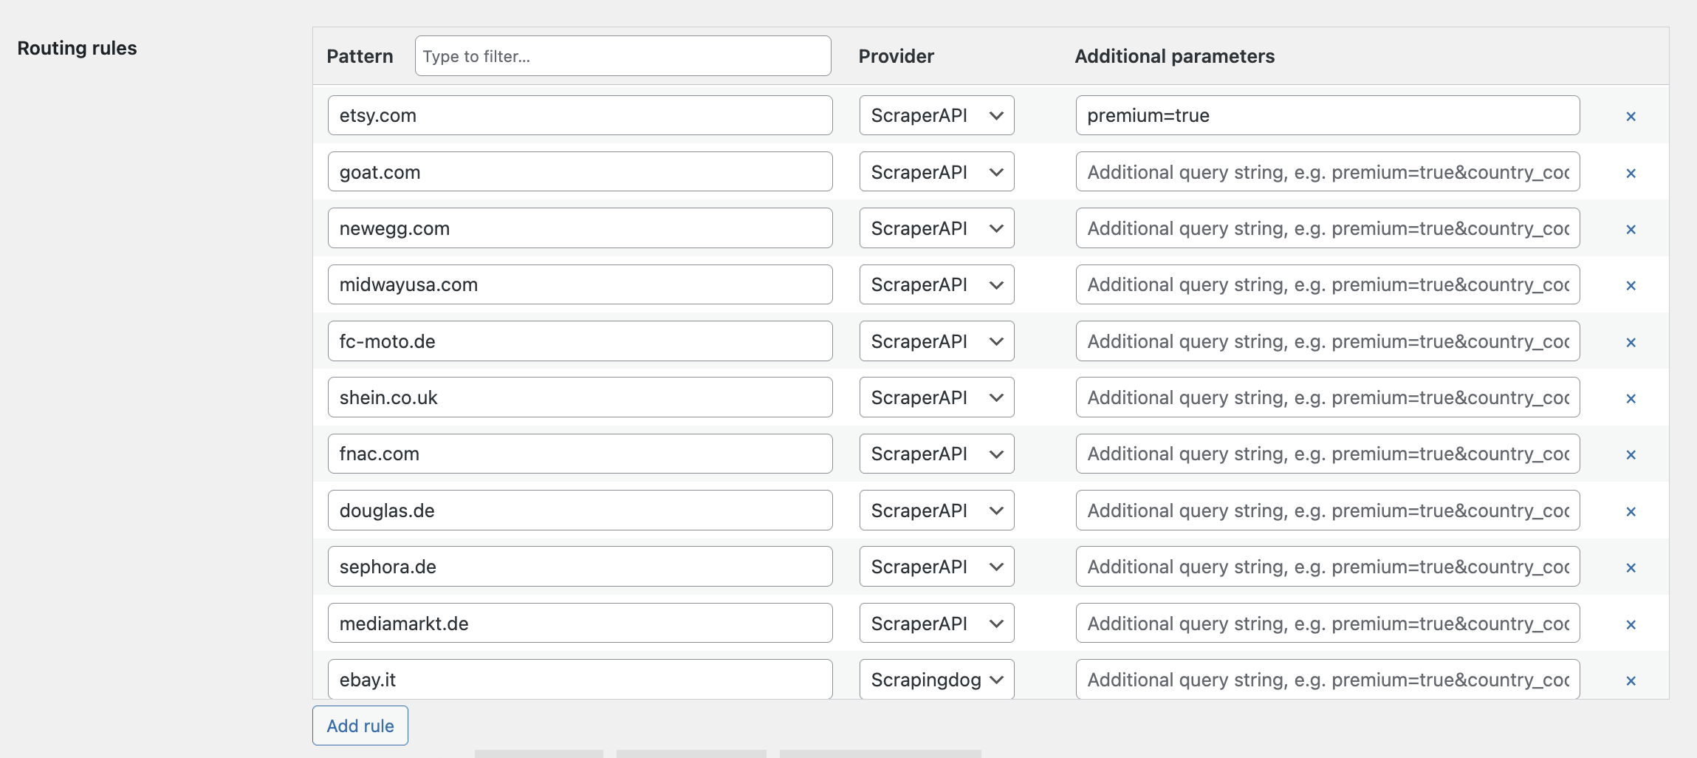Open the Scrapingdog provider dropdown for ebay.it
Viewport: 1697px width, 758px height.
(936, 680)
